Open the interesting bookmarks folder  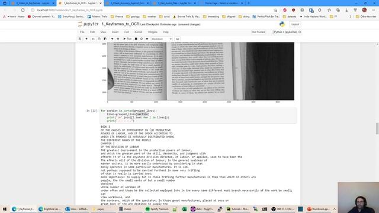tap(211, 17)
